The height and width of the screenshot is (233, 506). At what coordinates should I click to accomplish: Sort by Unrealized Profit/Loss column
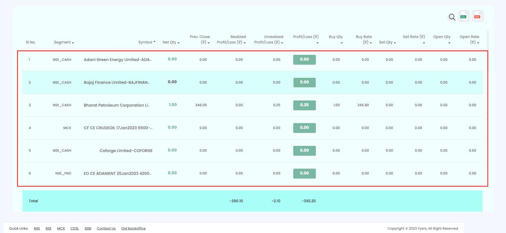[269, 40]
